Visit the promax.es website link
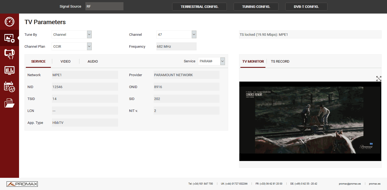 click(375, 184)
